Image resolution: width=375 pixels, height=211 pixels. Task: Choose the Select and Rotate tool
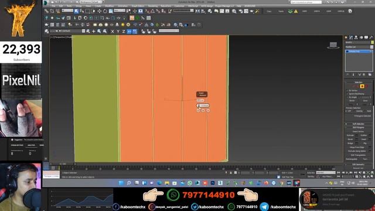click(x=105, y=11)
